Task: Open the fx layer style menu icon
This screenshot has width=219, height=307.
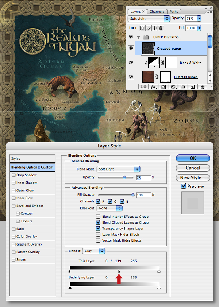Action: 153,87
